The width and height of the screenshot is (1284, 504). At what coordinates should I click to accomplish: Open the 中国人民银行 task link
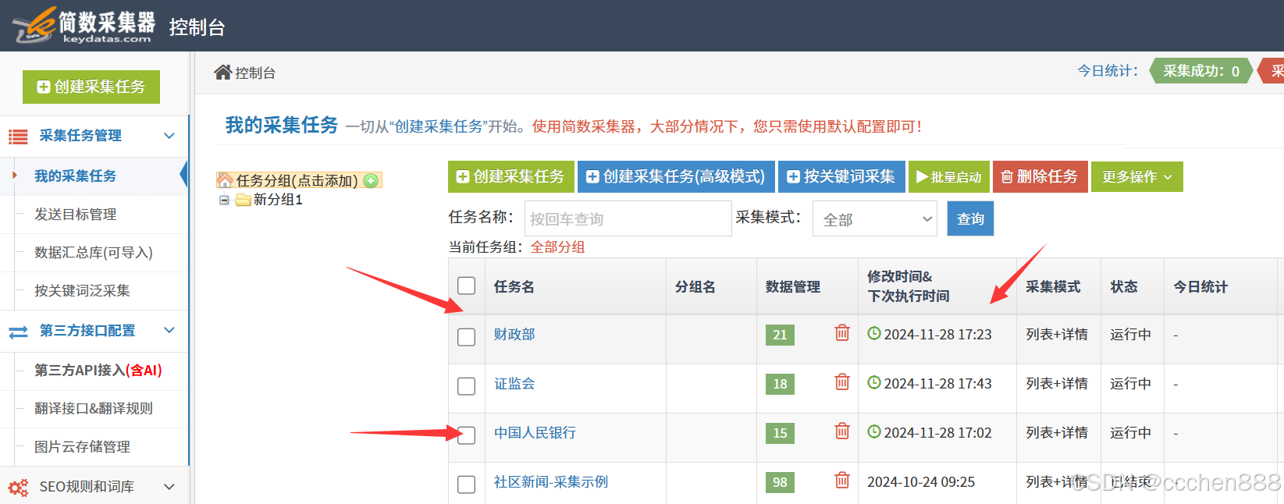point(535,433)
